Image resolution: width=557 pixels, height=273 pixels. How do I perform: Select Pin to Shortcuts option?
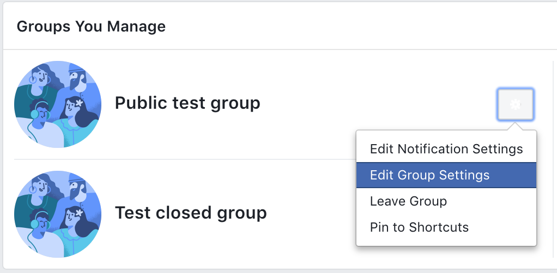pyautogui.click(x=419, y=227)
